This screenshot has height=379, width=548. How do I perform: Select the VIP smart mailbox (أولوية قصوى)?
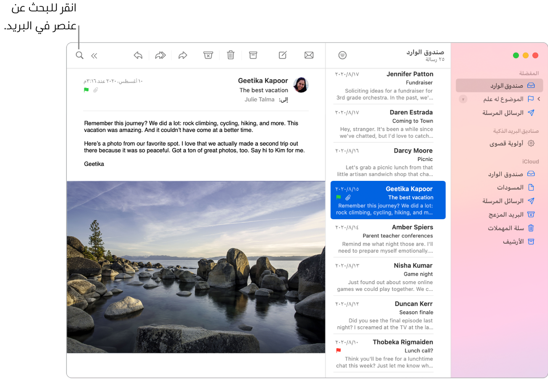[506, 143]
